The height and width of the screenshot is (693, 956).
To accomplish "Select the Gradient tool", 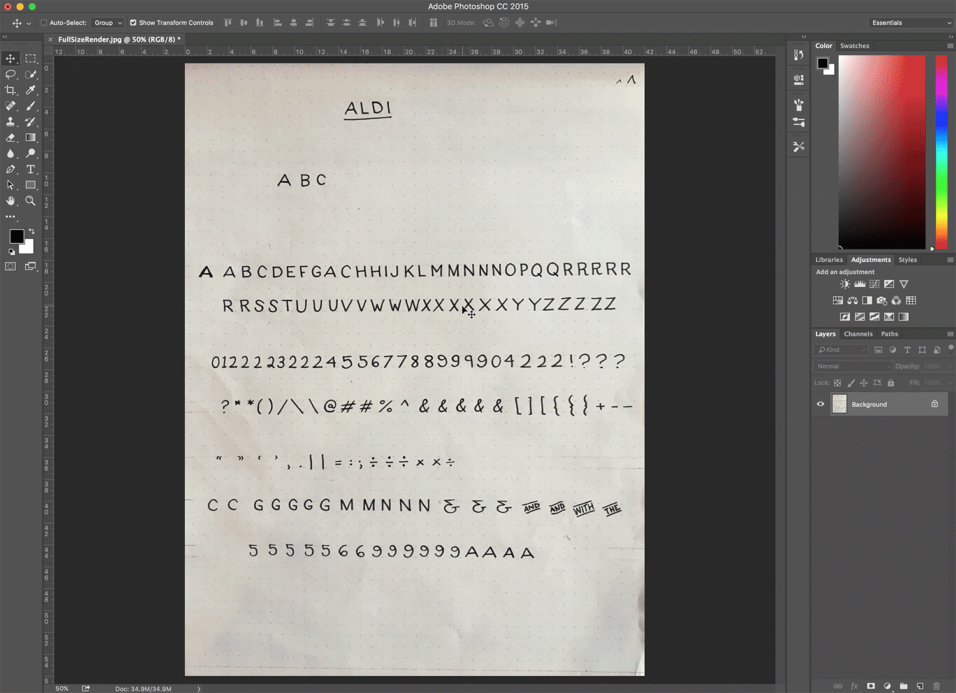I will tap(30, 138).
